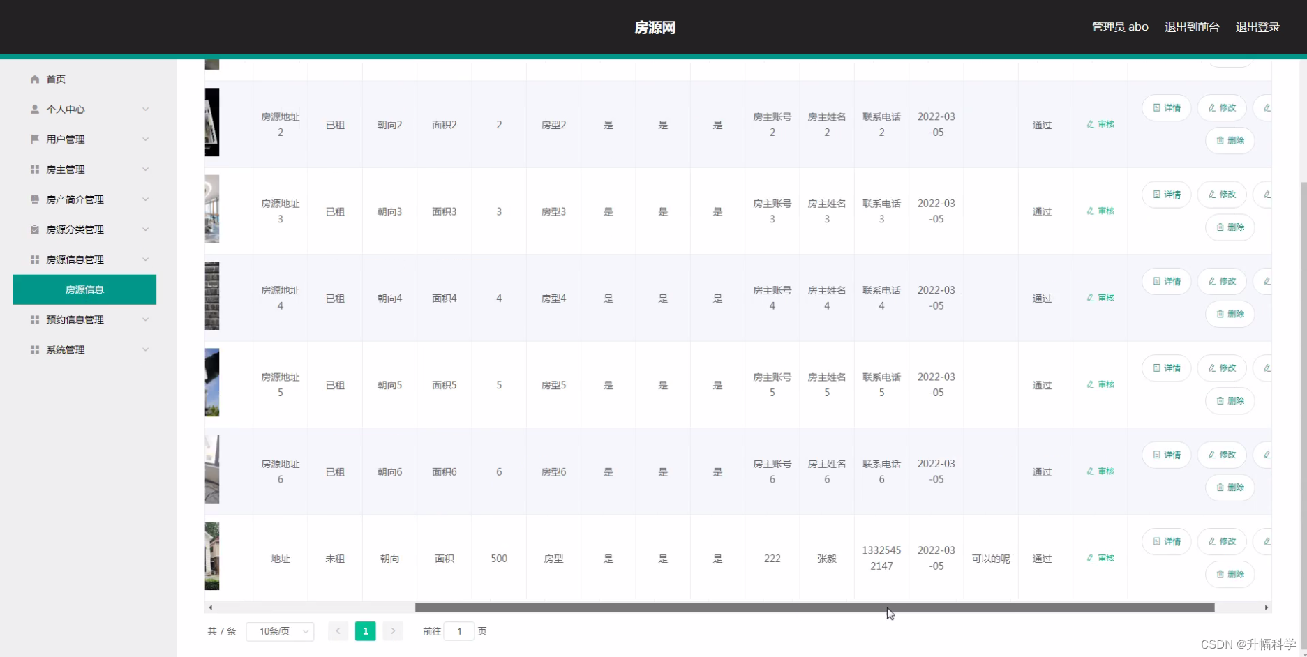This screenshot has width=1307, height=657.
Task: Click 审核 link in 张毅 row
Action: pos(1100,558)
